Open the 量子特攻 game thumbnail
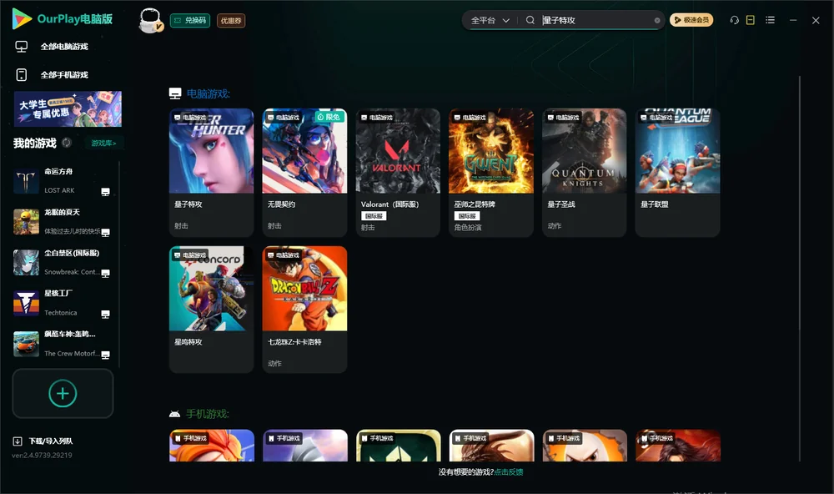Image resolution: width=834 pixels, height=494 pixels. point(211,151)
